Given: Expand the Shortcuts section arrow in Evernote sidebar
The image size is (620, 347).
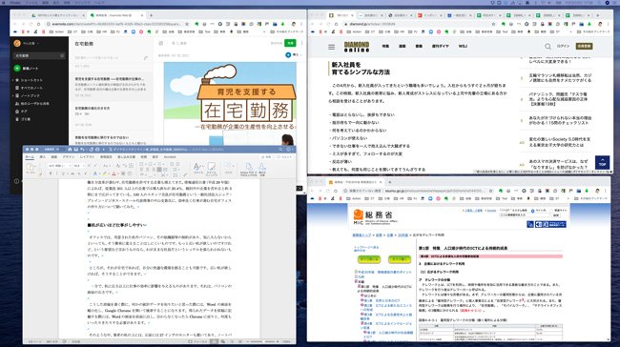Looking at the screenshot, I should 13,80.
